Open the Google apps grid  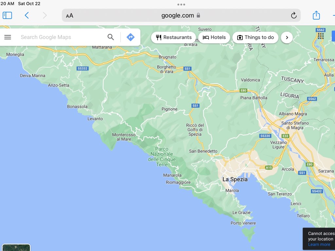(321, 36)
